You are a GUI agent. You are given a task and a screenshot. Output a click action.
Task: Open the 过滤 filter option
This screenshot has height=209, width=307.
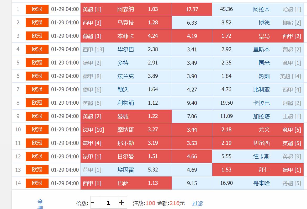point(197,203)
